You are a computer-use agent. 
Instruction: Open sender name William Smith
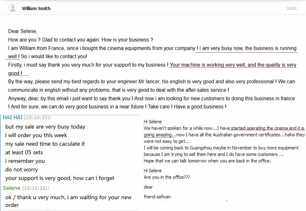pos(36,9)
